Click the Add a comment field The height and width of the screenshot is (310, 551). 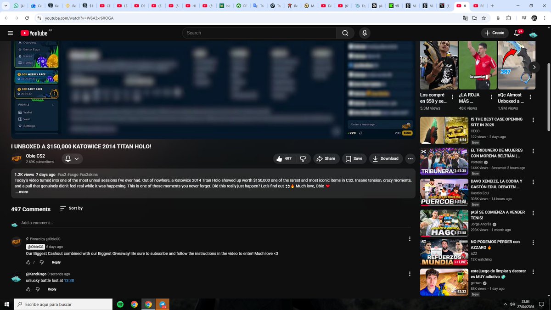215,223
